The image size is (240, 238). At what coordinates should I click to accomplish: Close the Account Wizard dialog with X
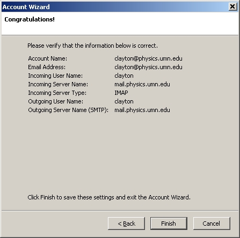[x=232, y=7]
